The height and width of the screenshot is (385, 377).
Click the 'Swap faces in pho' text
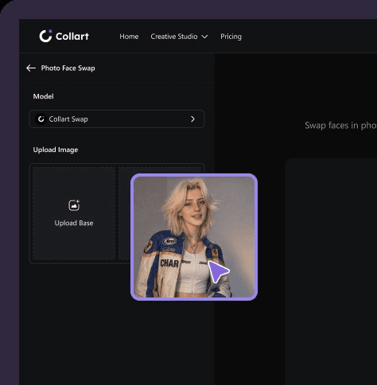[340, 125]
